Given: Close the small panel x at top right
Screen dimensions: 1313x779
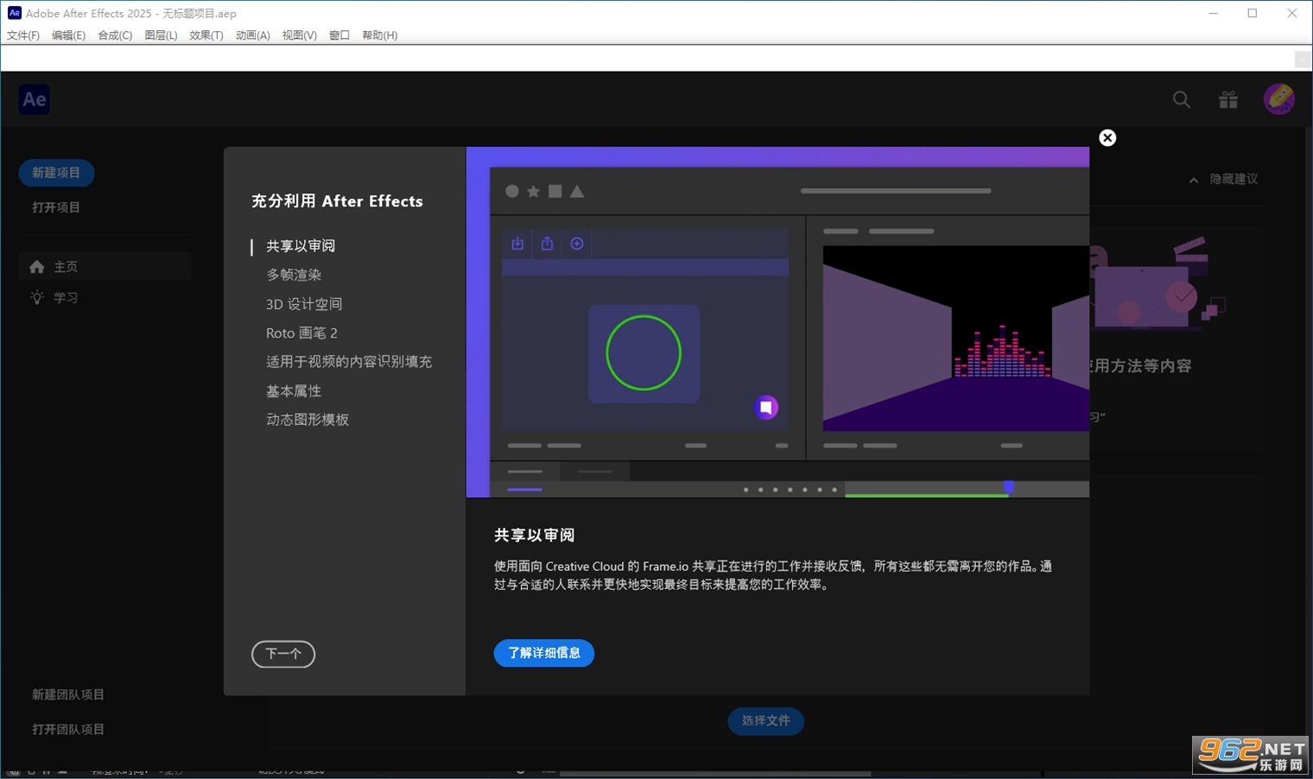Looking at the screenshot, I should (1303, 59).
